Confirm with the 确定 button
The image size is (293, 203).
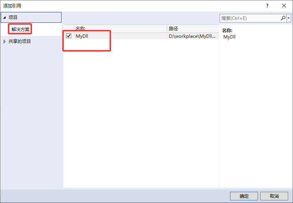pyautogui.click(x=244, y=196)
